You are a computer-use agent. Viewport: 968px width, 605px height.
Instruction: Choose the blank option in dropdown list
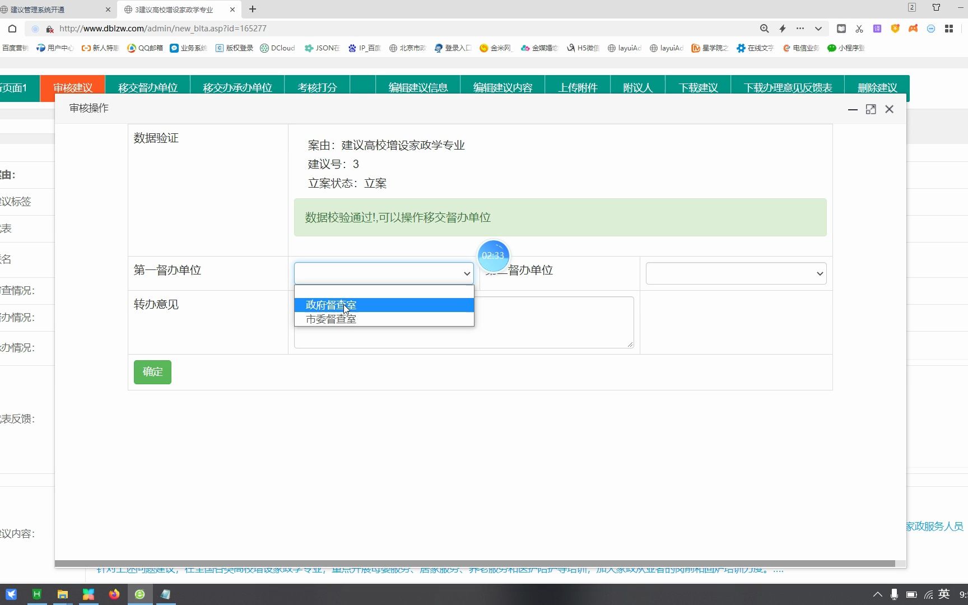coord(384,291)
